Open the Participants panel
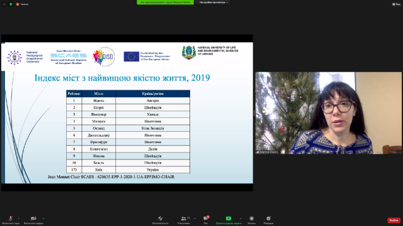 click(x=183, y=220)
